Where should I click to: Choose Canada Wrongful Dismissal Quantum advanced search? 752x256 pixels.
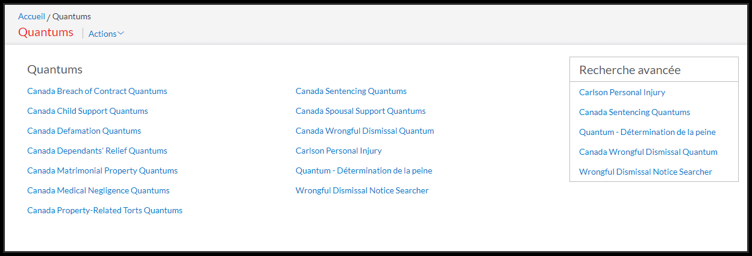click(648, 152)
